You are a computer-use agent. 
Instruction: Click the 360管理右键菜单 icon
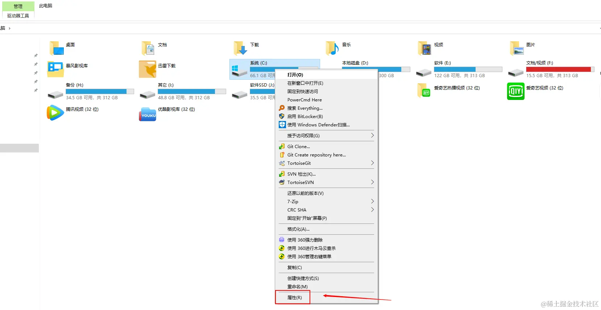(x=282, y=256)
